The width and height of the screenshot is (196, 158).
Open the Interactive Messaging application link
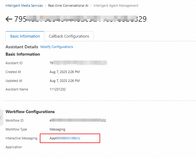(65, 138)
